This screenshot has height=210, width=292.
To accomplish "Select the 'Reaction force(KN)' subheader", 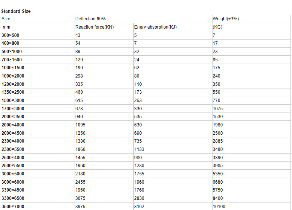I will coord(95,27).
